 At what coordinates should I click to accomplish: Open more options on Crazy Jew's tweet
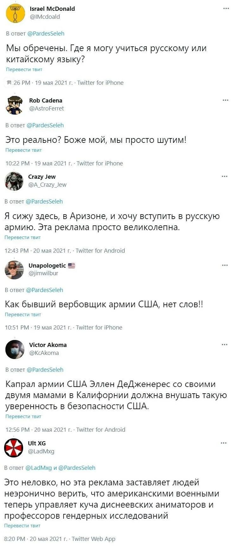click(x=225, y=176)
